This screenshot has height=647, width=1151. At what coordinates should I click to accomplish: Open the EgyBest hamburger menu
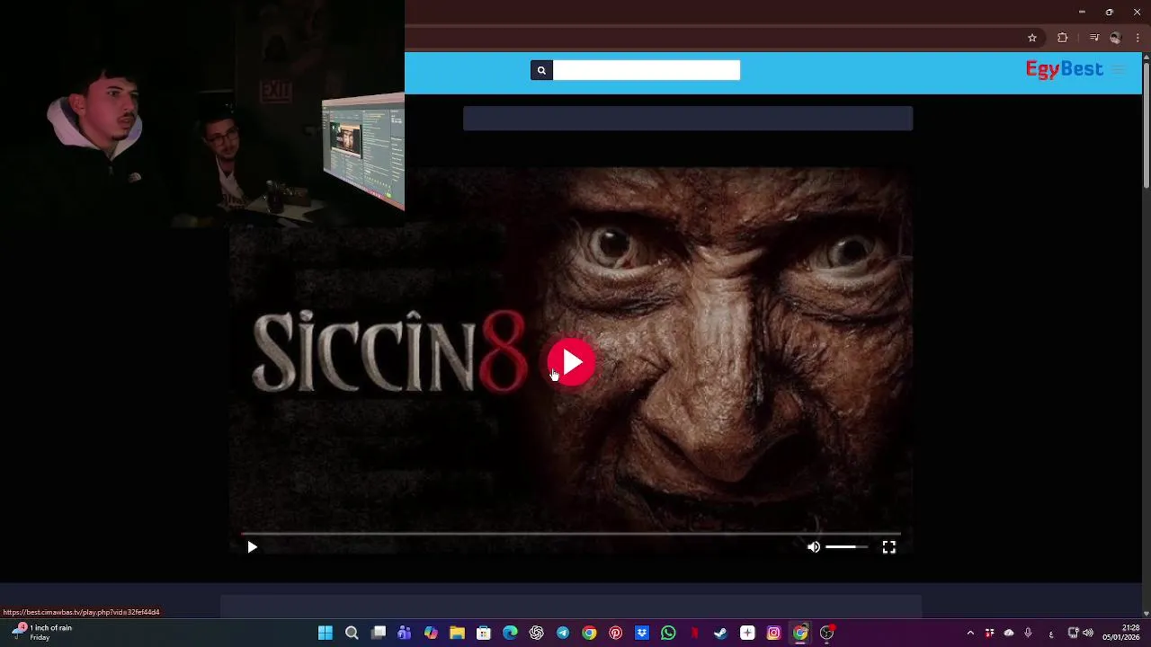(1119, 69)
